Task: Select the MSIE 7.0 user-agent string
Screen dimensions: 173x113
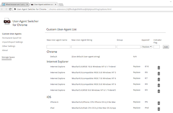Action: tap(94, 78)
